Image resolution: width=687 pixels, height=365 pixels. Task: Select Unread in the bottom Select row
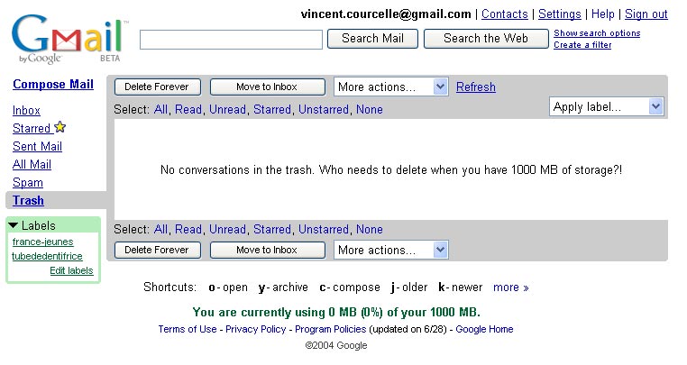pos(227,229)
